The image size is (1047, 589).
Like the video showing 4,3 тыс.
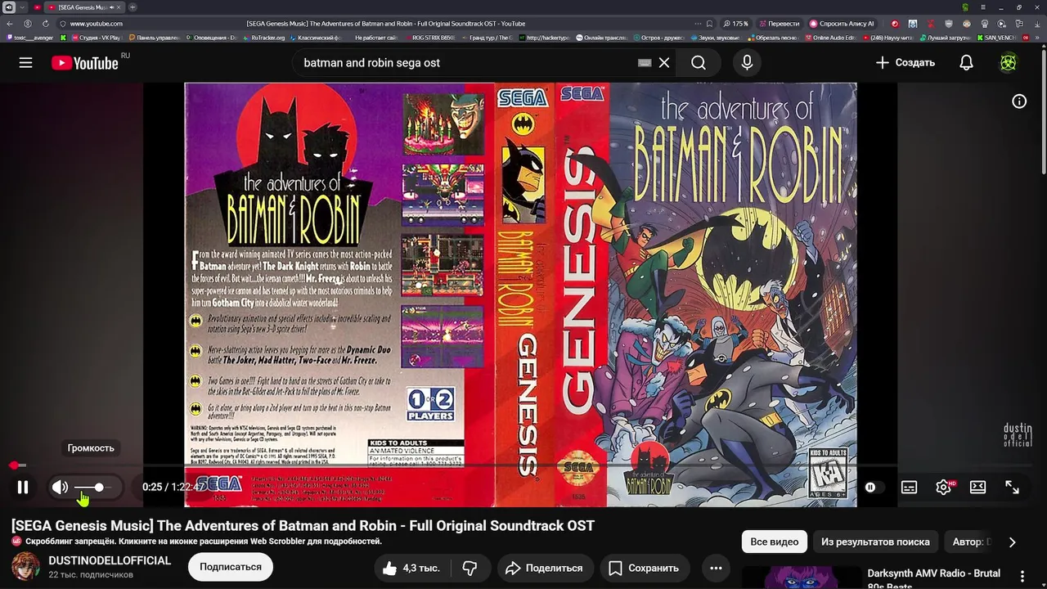(411, 568)
